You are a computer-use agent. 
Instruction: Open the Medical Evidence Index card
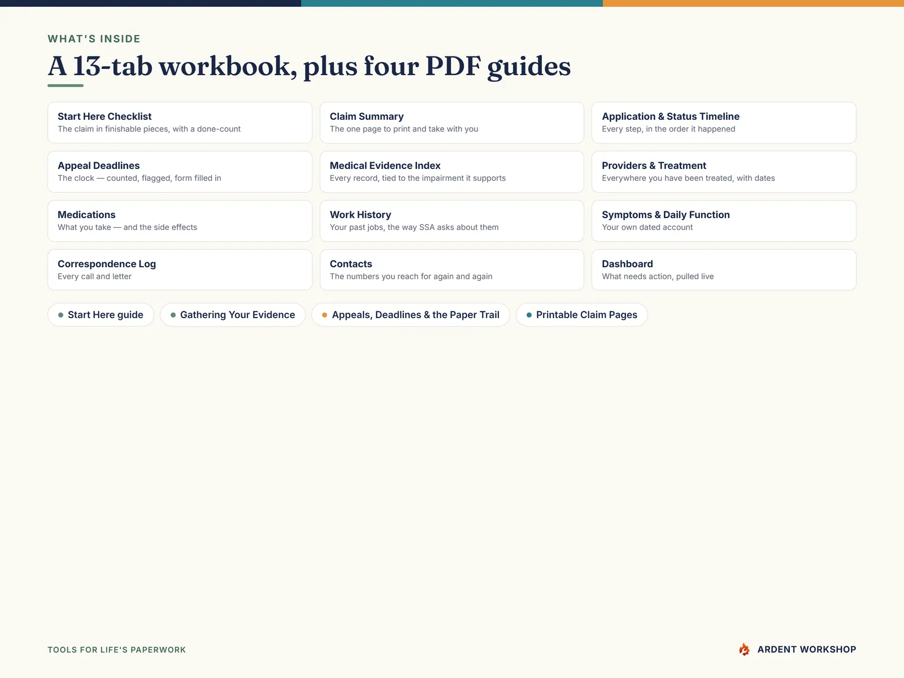452,172
